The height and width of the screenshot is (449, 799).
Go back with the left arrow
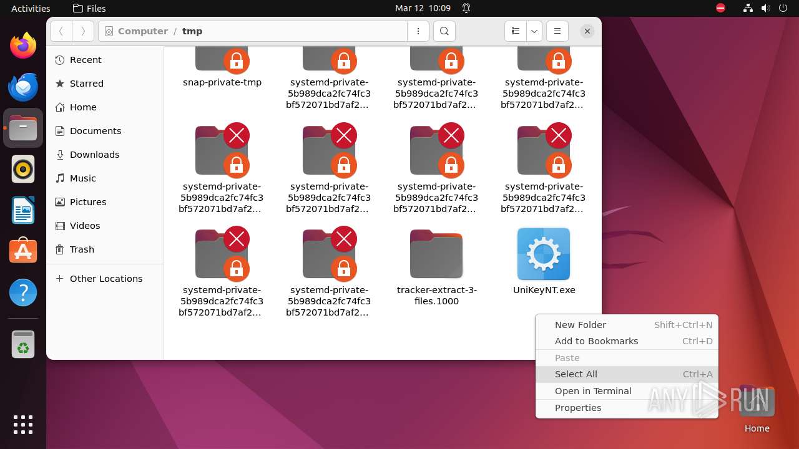(61, 31)
